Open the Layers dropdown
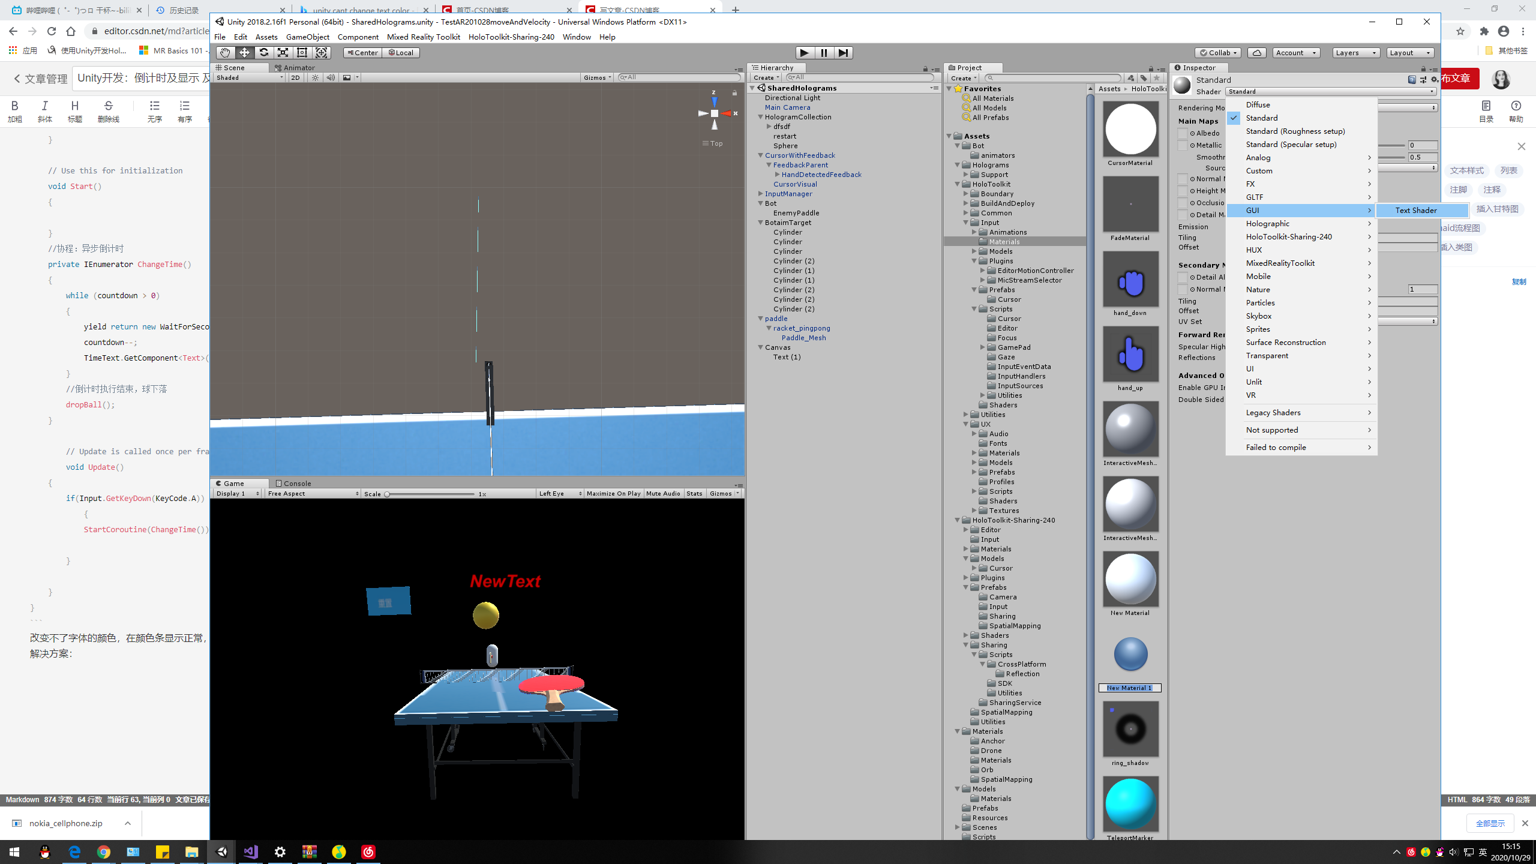 [1355, 53]
